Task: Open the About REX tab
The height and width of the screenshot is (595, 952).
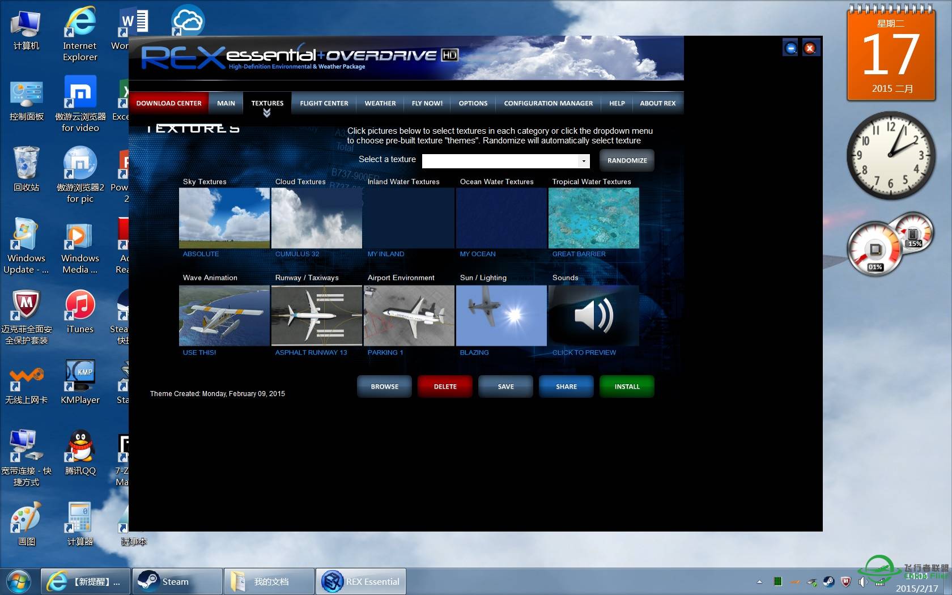Action: click(658, 103)
